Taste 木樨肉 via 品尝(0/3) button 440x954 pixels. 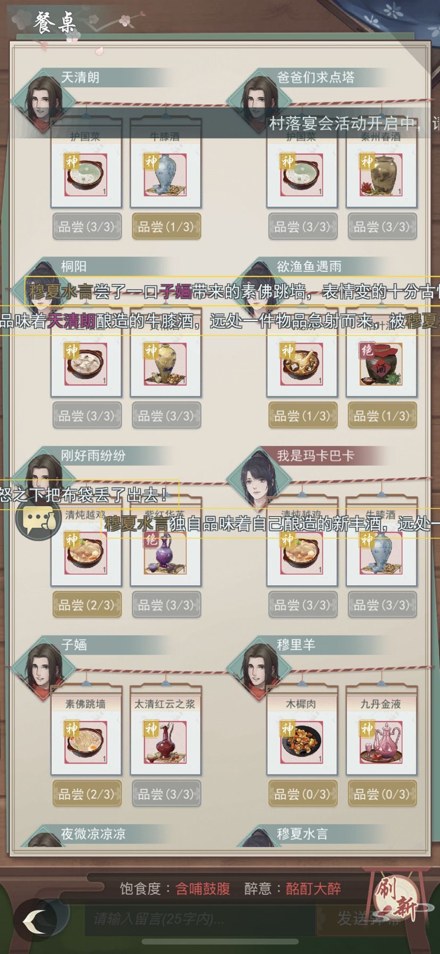click(x=302, y=794)
